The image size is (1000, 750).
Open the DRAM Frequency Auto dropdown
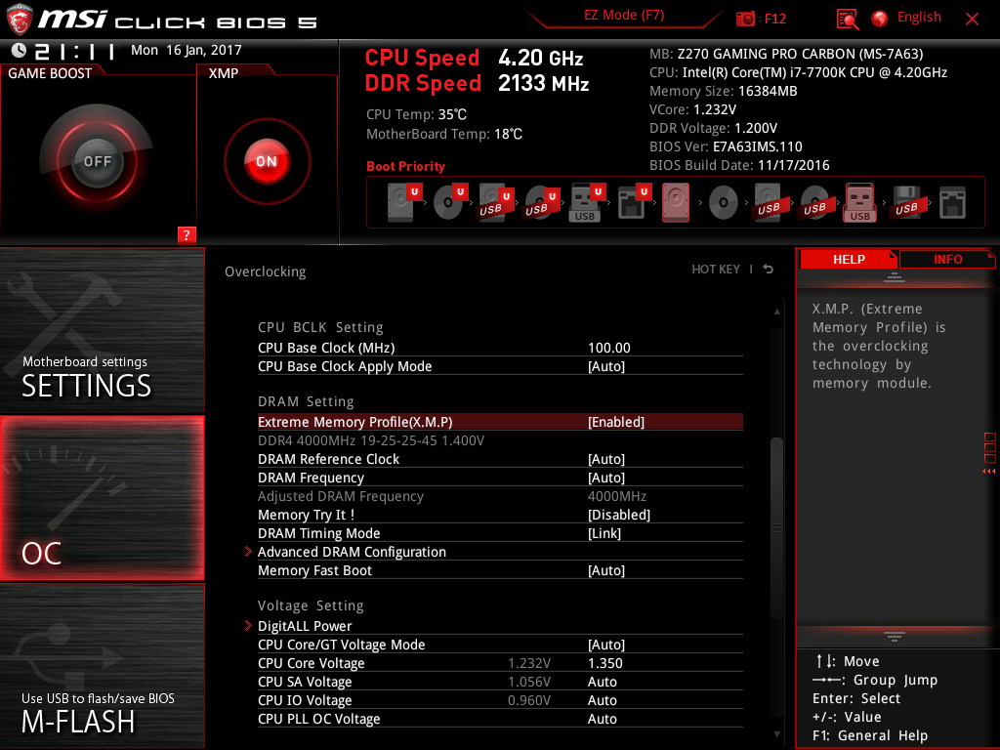click(606, 478)
